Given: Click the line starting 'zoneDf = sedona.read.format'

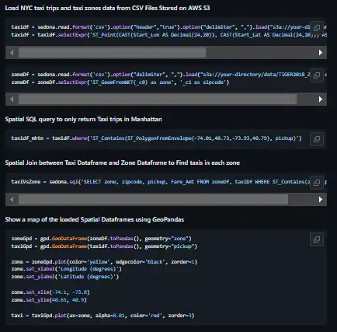Looking at the screenshot, I should (x=168, y=75).
